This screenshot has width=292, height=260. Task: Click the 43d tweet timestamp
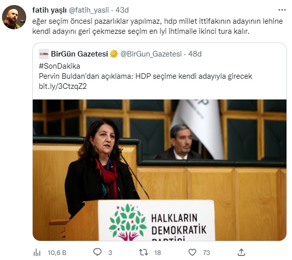122,10
